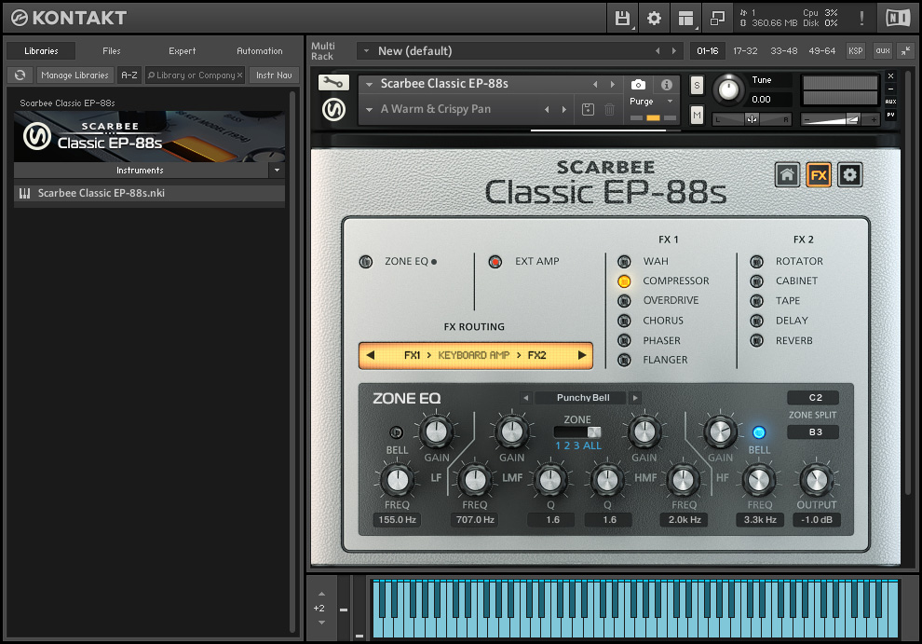922x644 pixels.
Task: Open the instrument gear settings page
Action: [849, 174]
